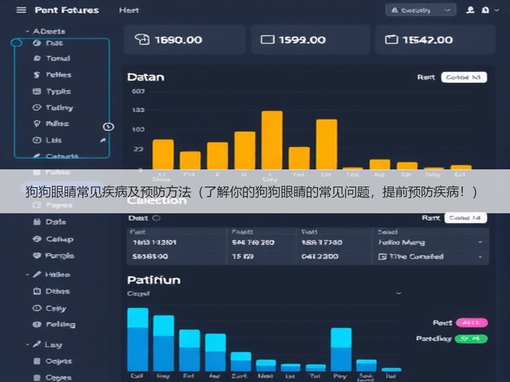Click the green Pancliag legend pill
The width and height of the screenshot is (510, 382).
click(x=471, y=339)
